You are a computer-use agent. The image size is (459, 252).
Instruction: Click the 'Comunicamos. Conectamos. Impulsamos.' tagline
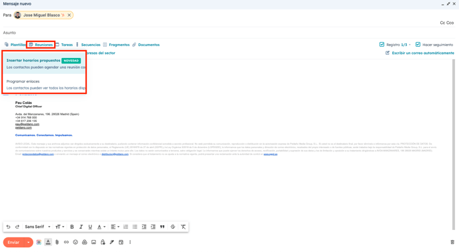(x=44, y=135)
